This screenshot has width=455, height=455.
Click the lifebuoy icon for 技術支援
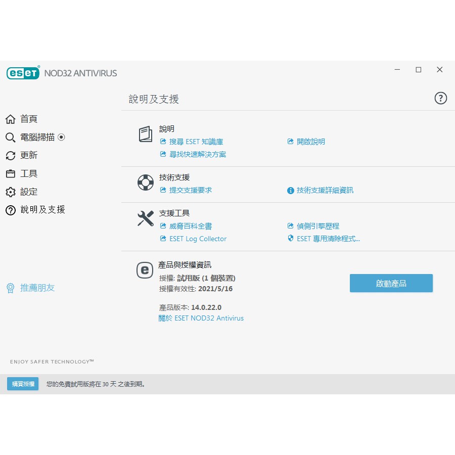tap(146, 183)
